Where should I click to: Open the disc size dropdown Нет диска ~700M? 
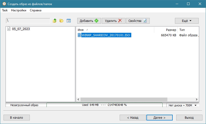183,105
